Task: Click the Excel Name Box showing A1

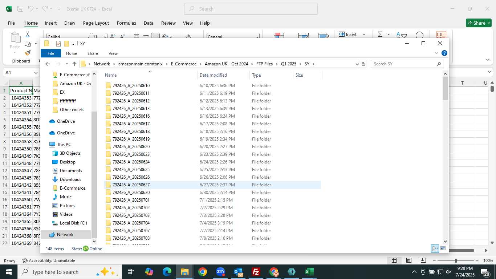Action: point(21,72)
